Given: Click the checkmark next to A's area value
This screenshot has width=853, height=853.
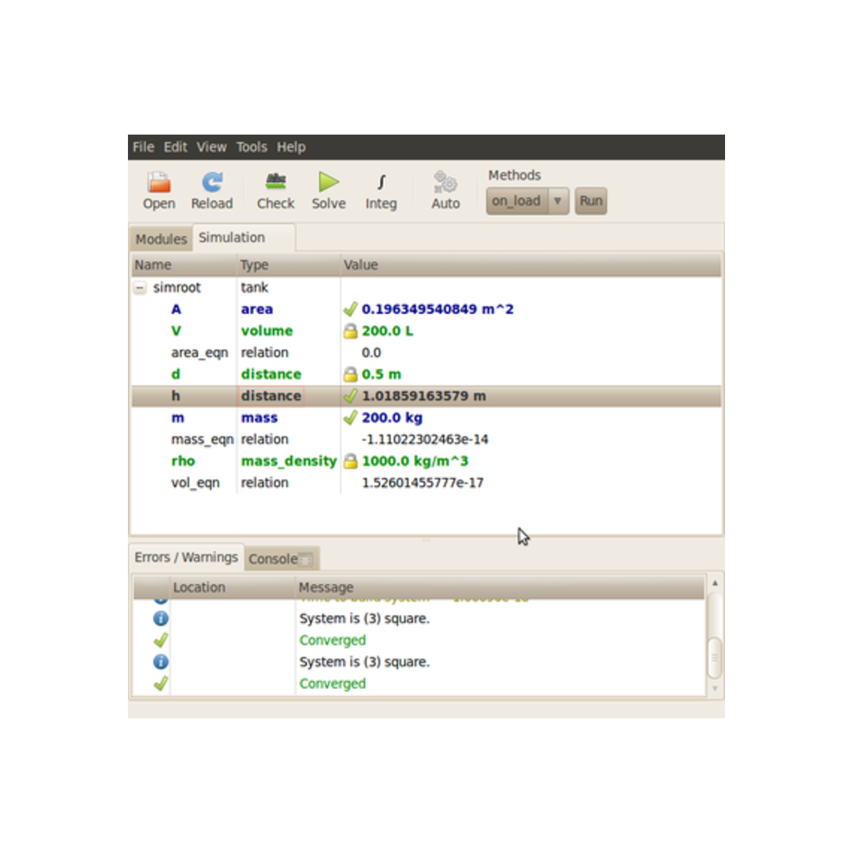Looking at the screenshot, I should (351, 309).
